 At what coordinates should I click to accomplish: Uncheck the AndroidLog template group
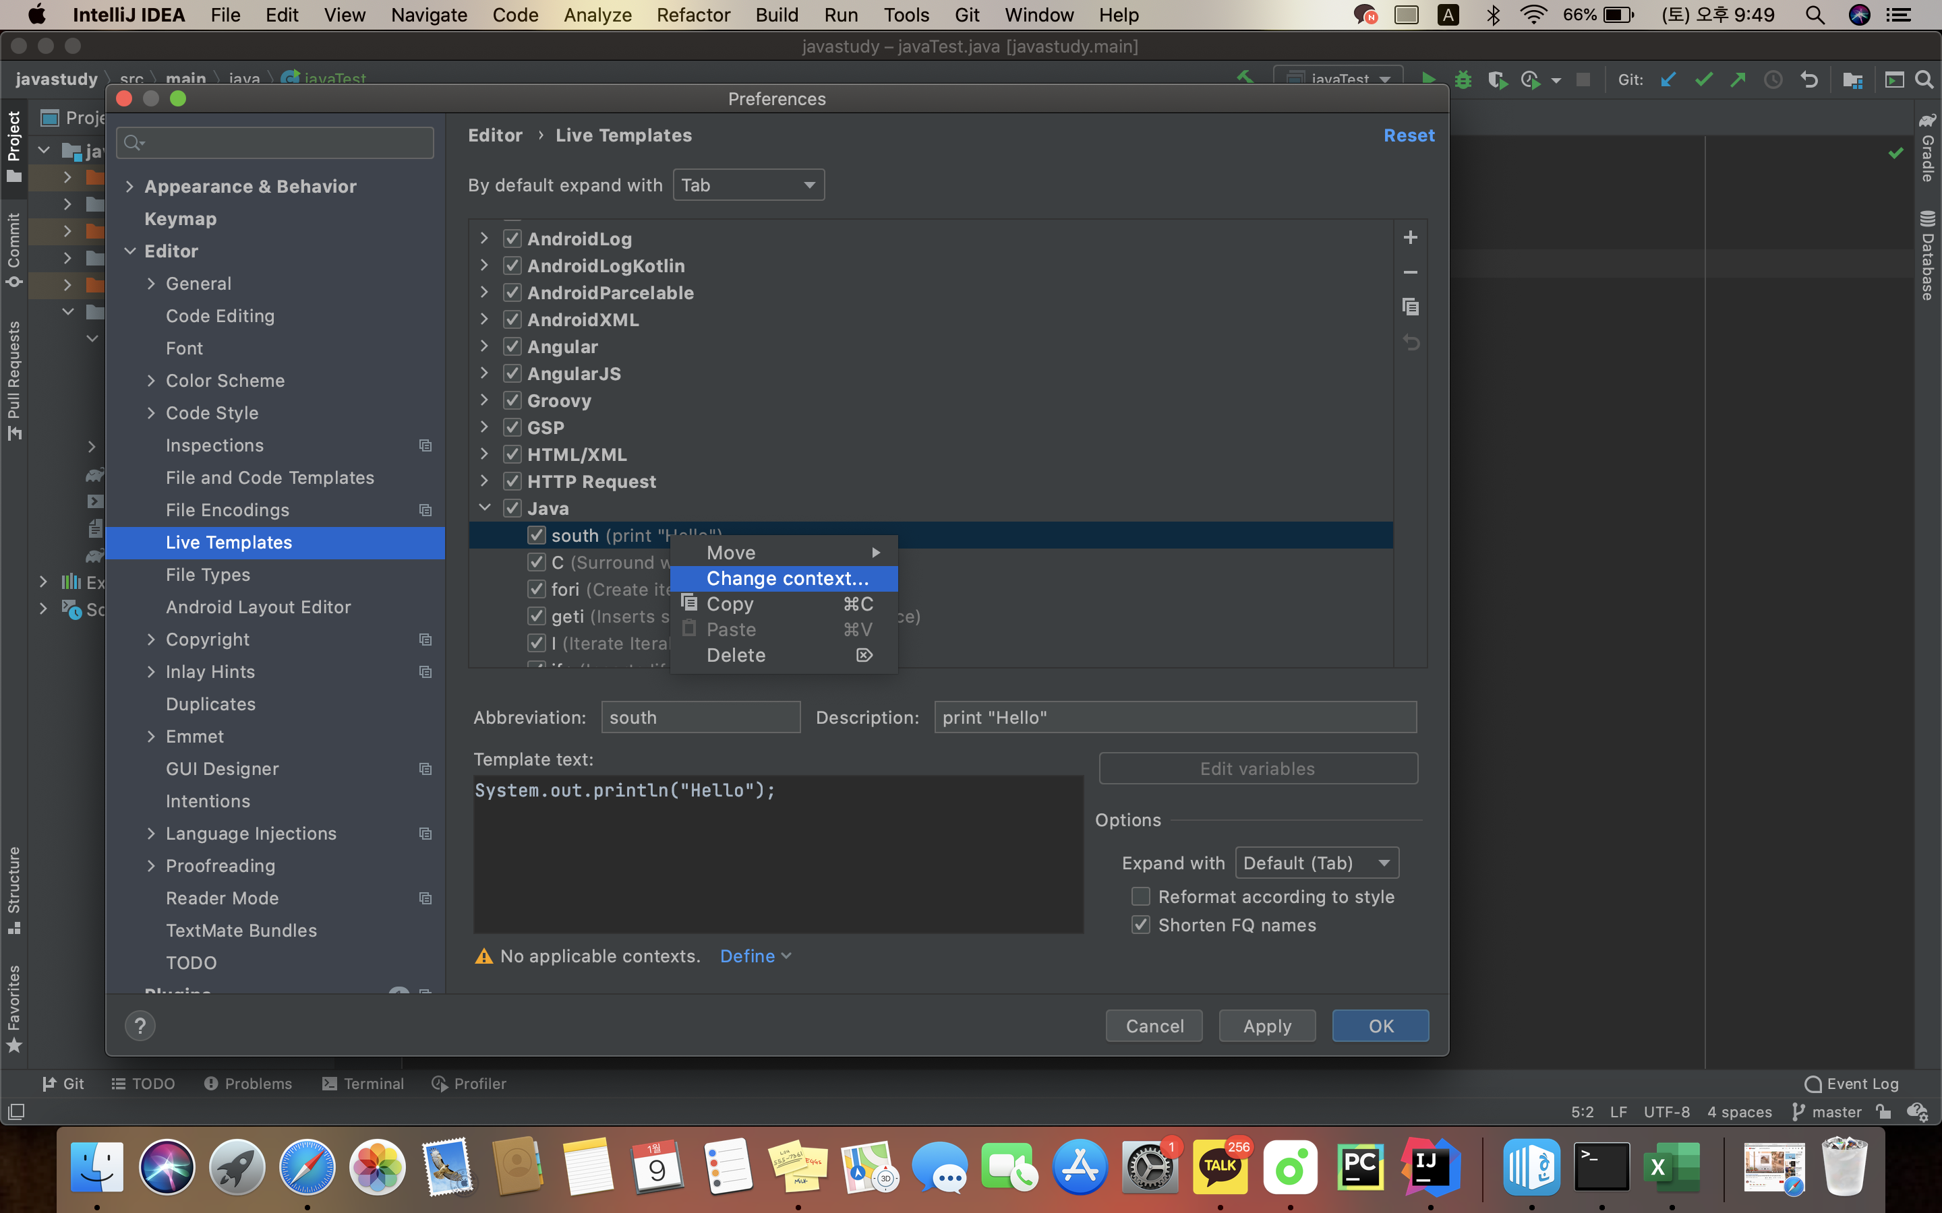[512, 239]
